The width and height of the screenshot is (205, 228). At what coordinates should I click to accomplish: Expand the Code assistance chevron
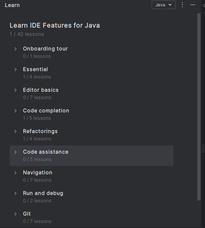click(x=16, y=152)
